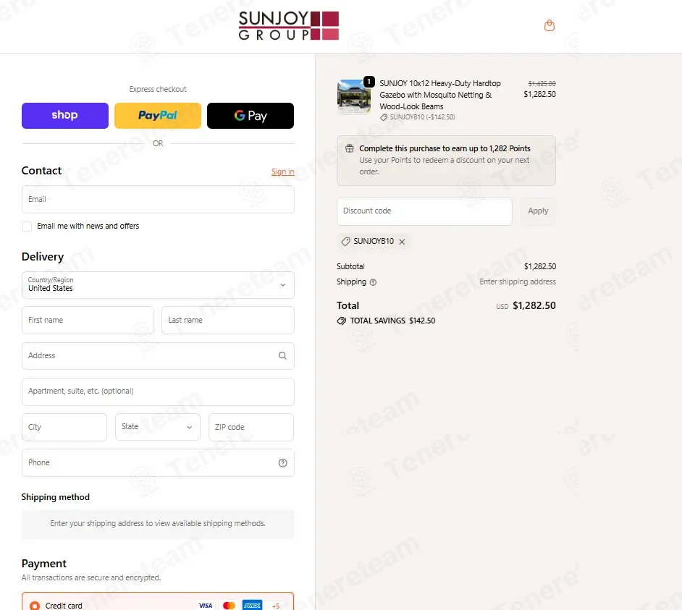Click the Enter shipping address text

pyautogui.click(x=518, y=281)
